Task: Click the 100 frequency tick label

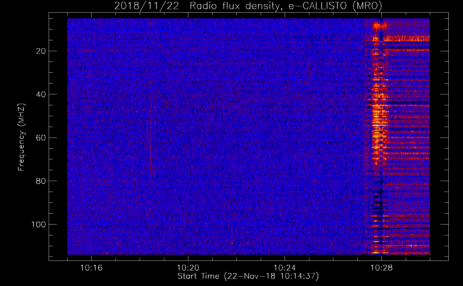Action: [39, 225]
